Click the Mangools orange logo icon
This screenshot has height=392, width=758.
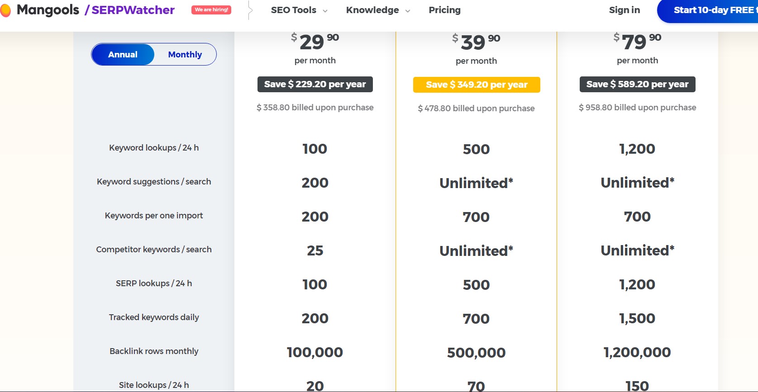click(x=5, y=10)
